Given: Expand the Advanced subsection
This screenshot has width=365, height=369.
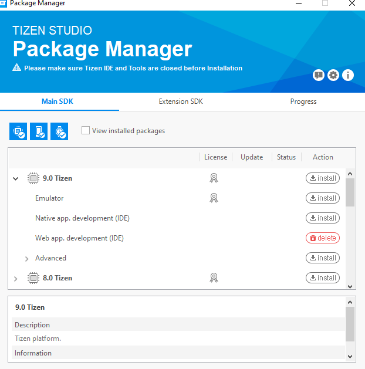Looking at the screenshot, I should click(27, 258).
